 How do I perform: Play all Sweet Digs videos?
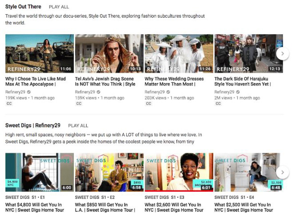(78, 126)
